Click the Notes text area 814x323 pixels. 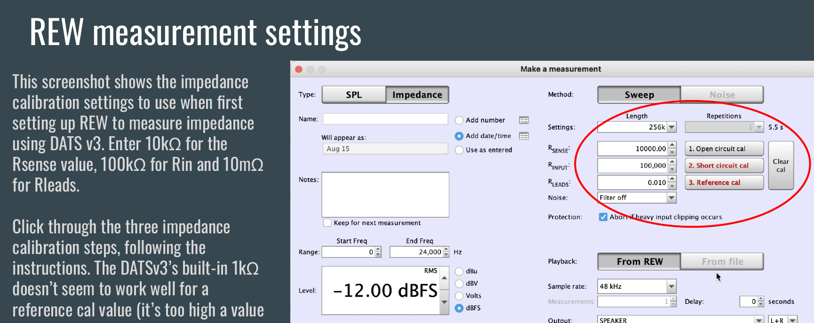385,195
